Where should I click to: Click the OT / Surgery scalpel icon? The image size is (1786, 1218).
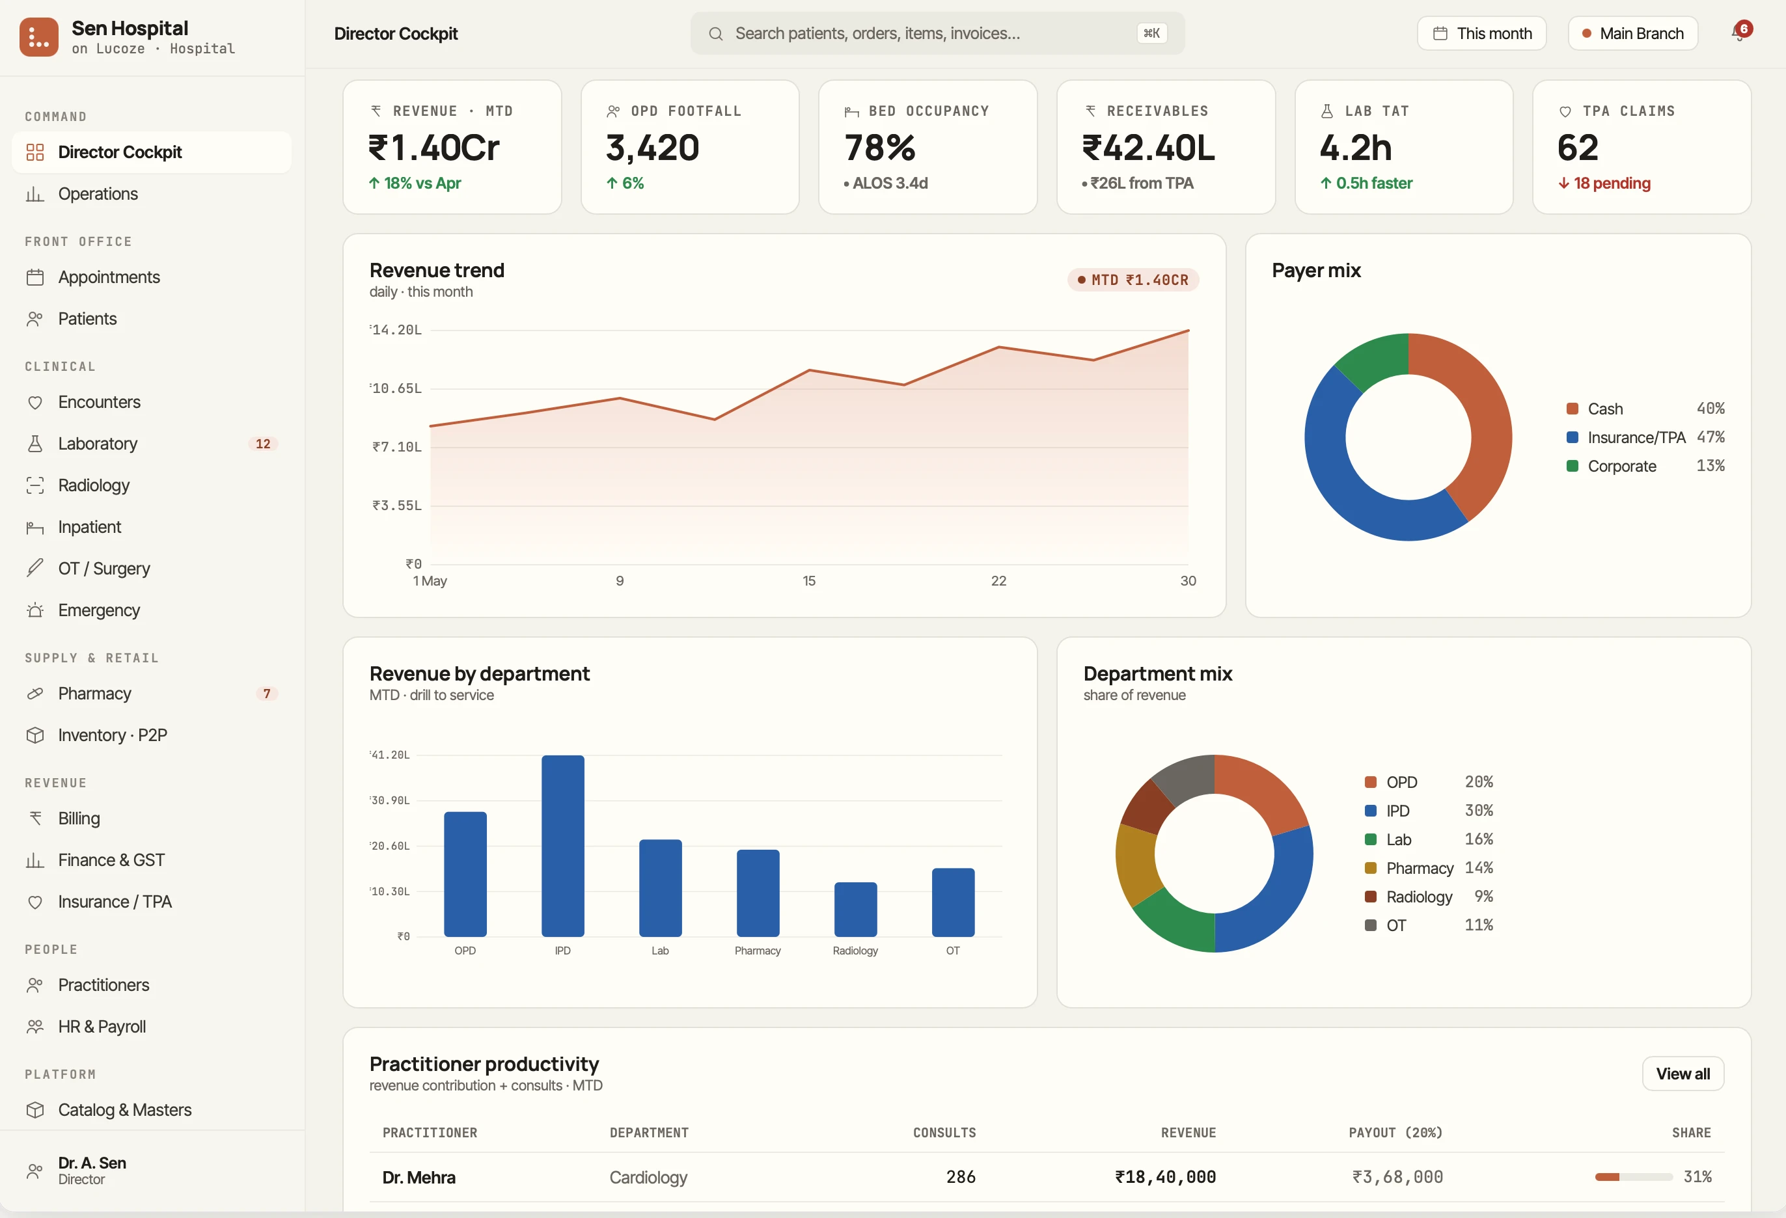34,569
